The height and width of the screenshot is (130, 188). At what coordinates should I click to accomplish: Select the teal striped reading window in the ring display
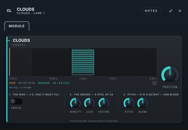click(83, 62)
